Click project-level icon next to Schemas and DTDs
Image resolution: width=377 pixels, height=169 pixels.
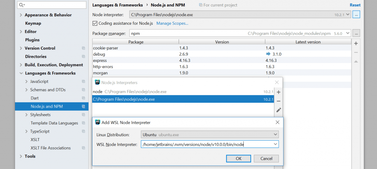(x=84, y=90)
